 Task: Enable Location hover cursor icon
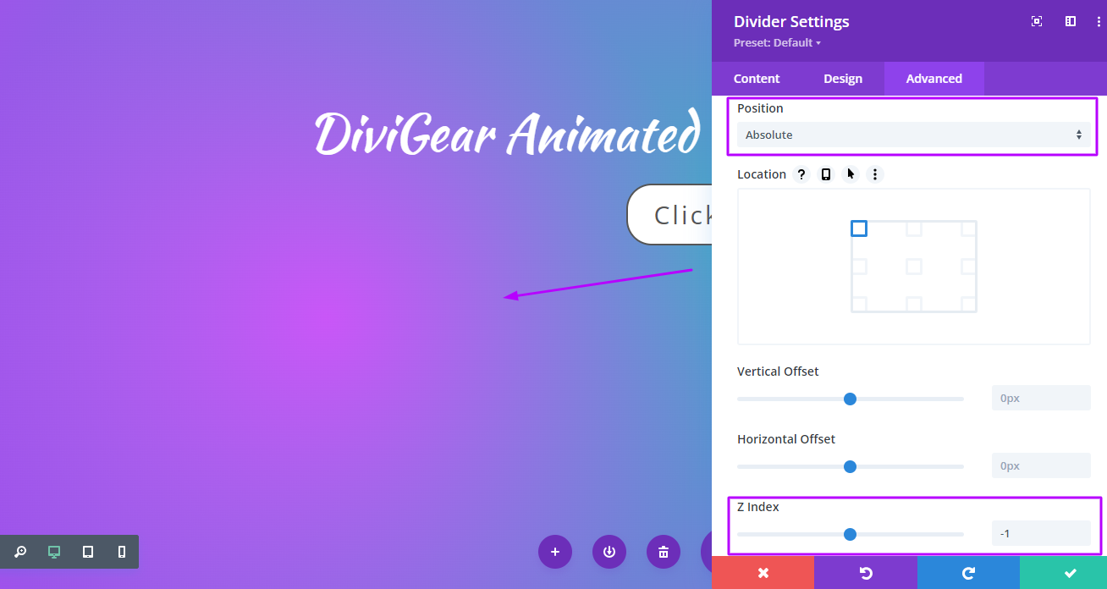(851, 174)
